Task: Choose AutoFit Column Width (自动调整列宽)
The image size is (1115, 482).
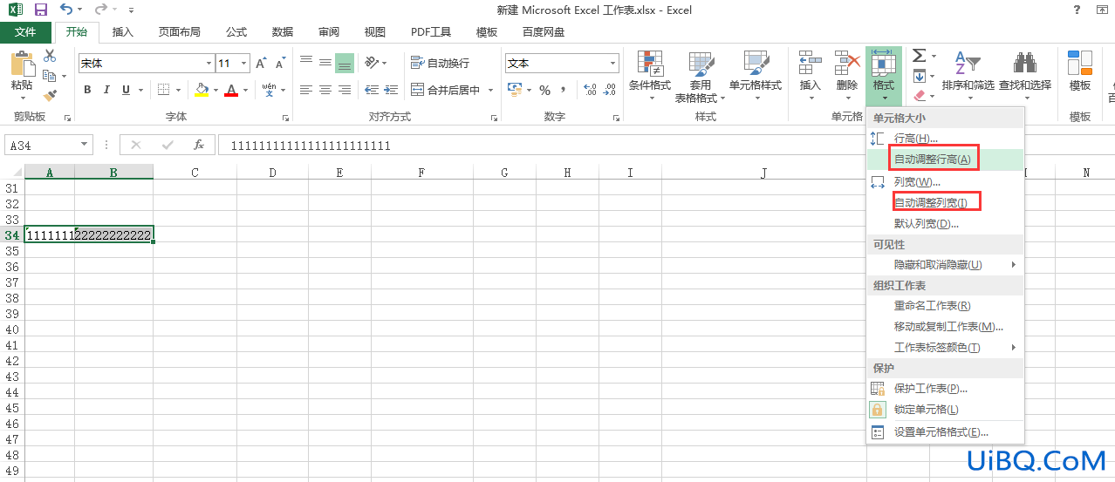Action: coord(946,203)
